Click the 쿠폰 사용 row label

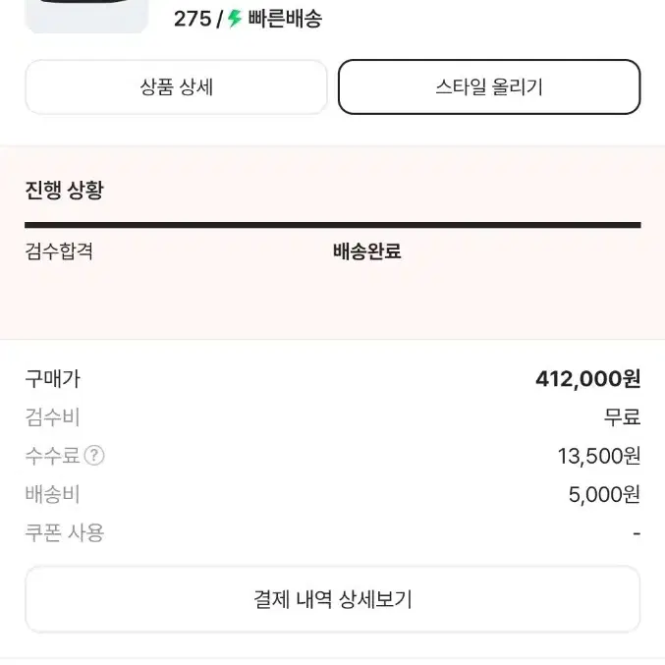click(65, 533)
